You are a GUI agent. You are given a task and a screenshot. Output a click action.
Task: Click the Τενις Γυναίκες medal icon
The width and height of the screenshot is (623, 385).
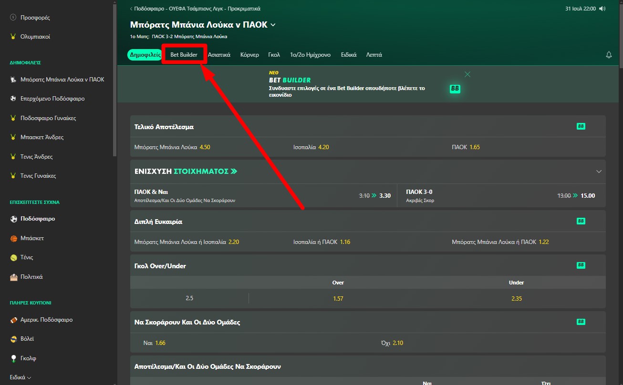click(13, 176)
